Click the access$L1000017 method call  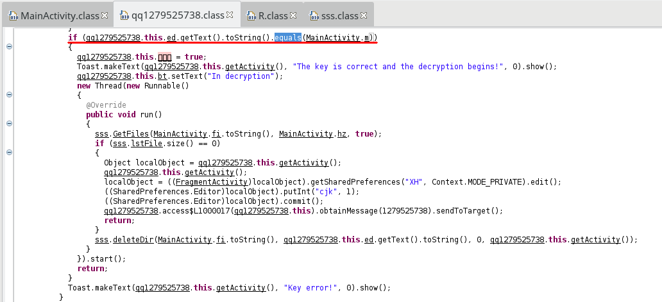pos(197,210)
